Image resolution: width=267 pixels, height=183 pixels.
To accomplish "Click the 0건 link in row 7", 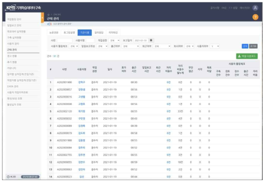I will [x=168, y=126].
